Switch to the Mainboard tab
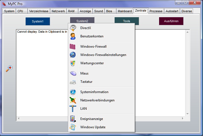The height and width of the screenshot is (136, 203). 125,11
